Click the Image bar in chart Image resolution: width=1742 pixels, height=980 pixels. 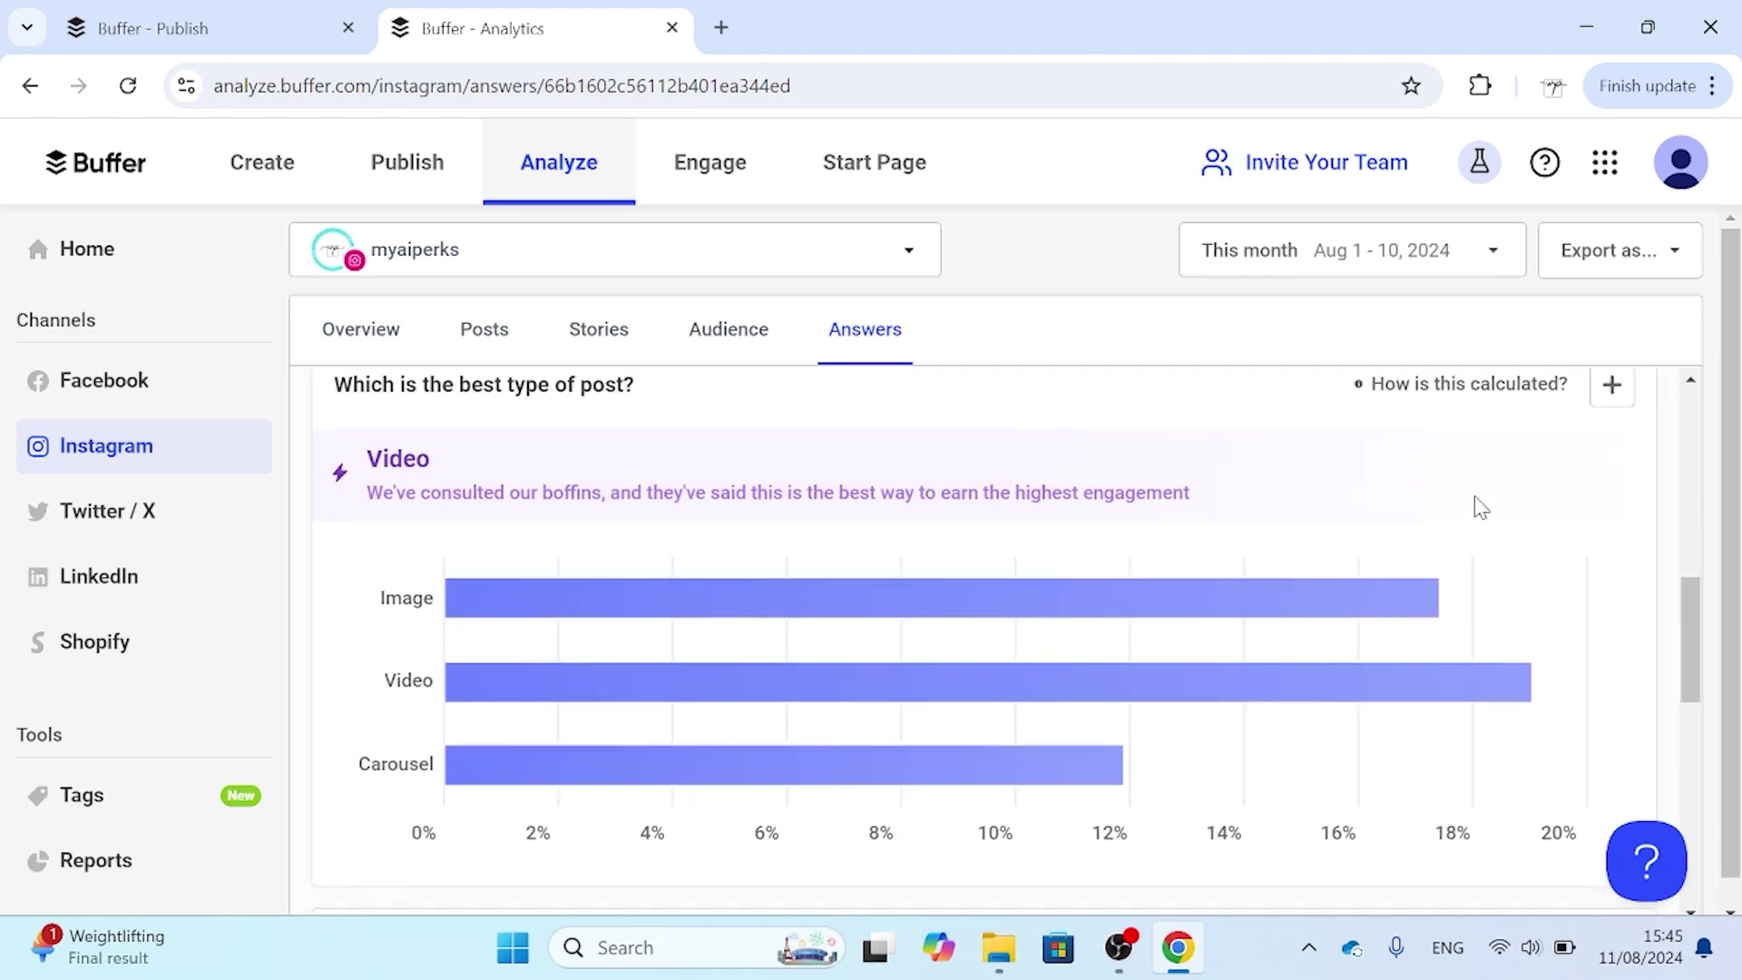click(x=941, y=598)
